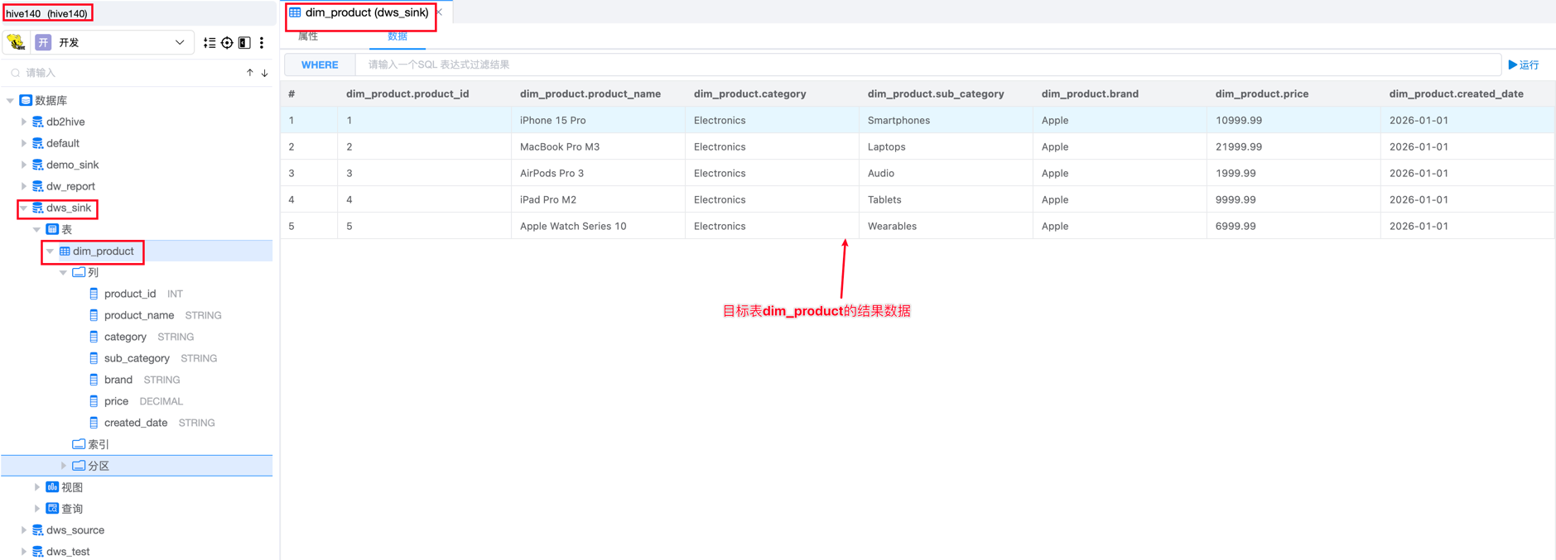Click the 索引 index folder icon
The image size is (1556, 560).
pos(79,444)
